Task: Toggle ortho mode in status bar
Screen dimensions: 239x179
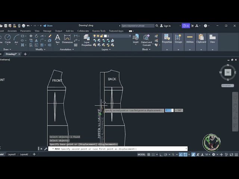Action: click(x=161, y=154)
